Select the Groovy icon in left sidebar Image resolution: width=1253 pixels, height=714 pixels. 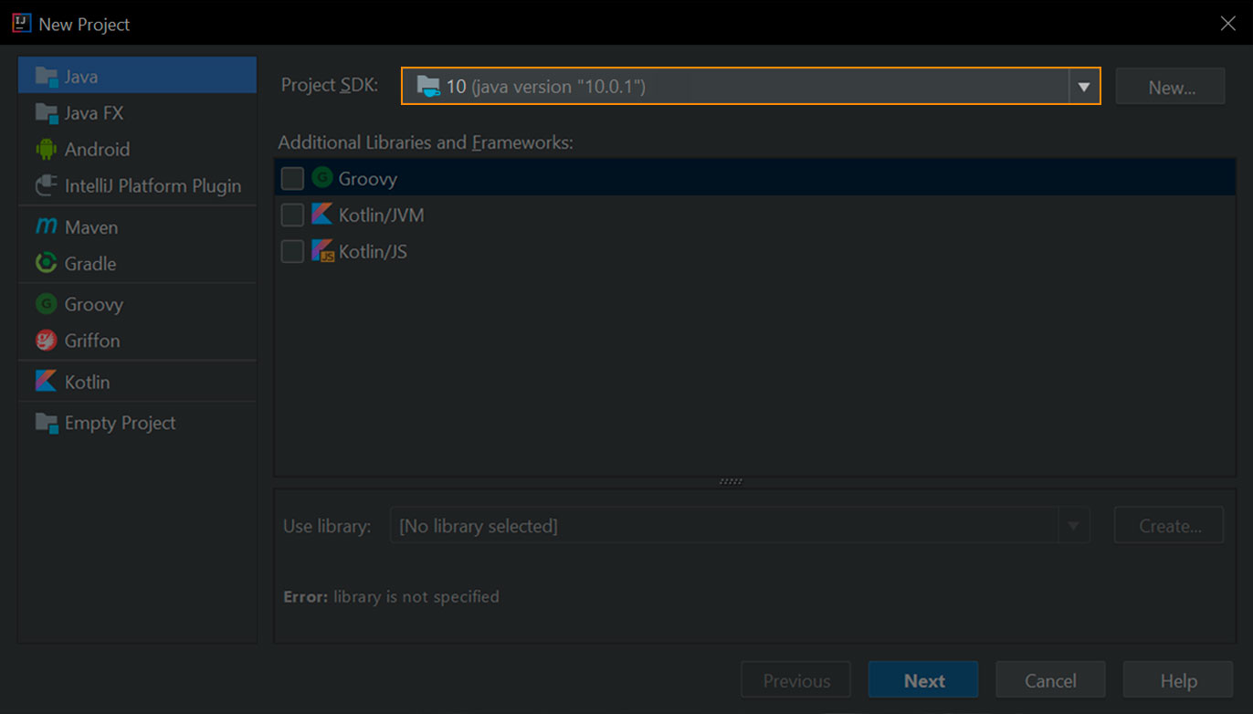click(x=46, y=304)
